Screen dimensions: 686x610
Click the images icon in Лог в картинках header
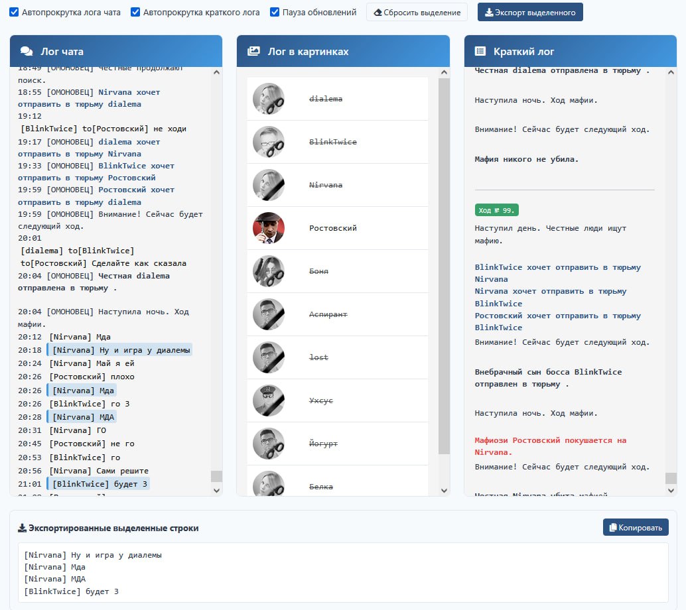[253, 52]
